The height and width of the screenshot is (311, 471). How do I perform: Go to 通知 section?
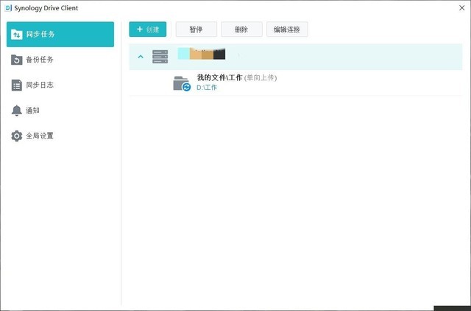60,111
